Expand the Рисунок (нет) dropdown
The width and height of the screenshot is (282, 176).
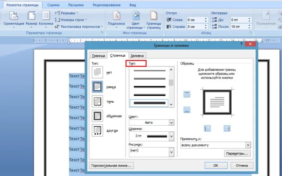click(x=171, y=152)
